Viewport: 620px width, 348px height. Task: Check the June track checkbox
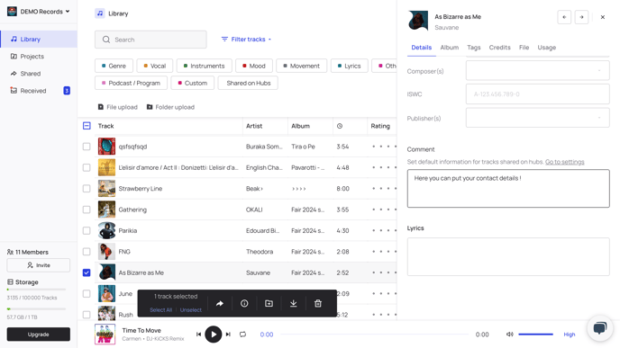click(87, 294)
